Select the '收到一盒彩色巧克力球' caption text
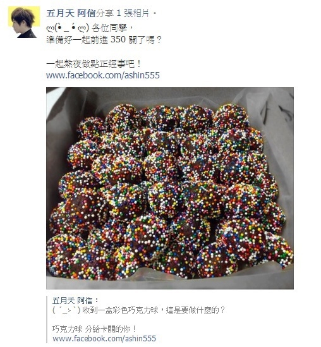The image size is (321, 347). tap(120, 310)
